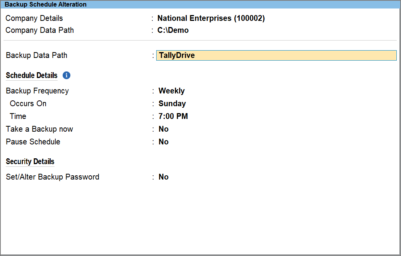Select the Company Details label
401x256 pixels.
tap(34, 18)
